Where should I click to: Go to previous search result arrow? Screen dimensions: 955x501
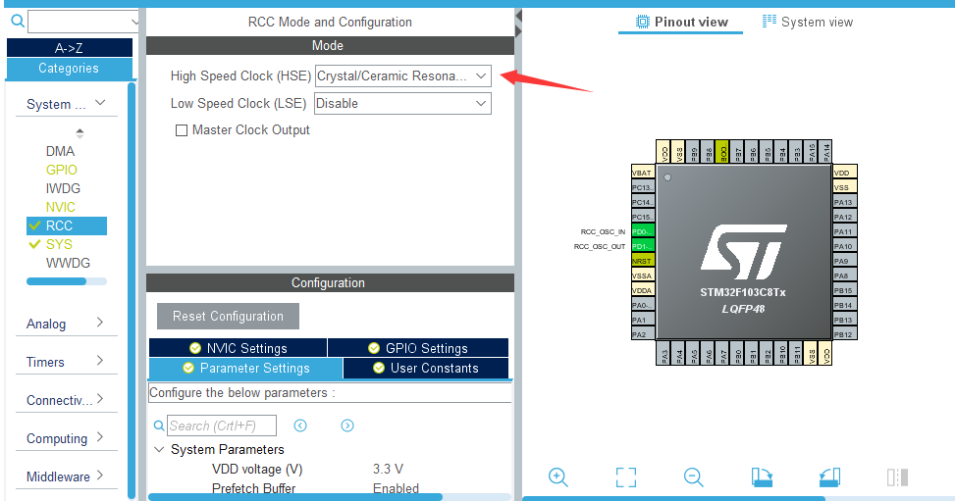(300, 426)
